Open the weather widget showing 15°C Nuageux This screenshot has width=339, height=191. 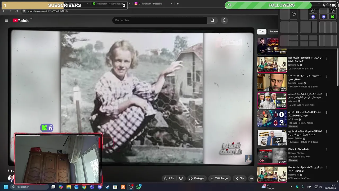tap(269, 187)
